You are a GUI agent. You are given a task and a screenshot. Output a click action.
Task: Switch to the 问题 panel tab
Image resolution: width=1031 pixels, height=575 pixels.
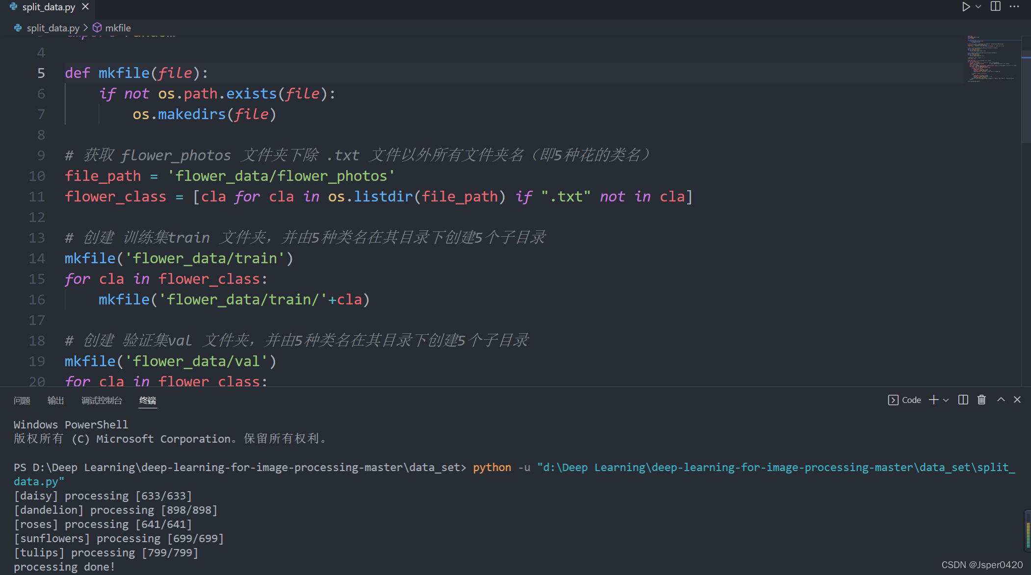pyautogui.click(x=22, y=400)
